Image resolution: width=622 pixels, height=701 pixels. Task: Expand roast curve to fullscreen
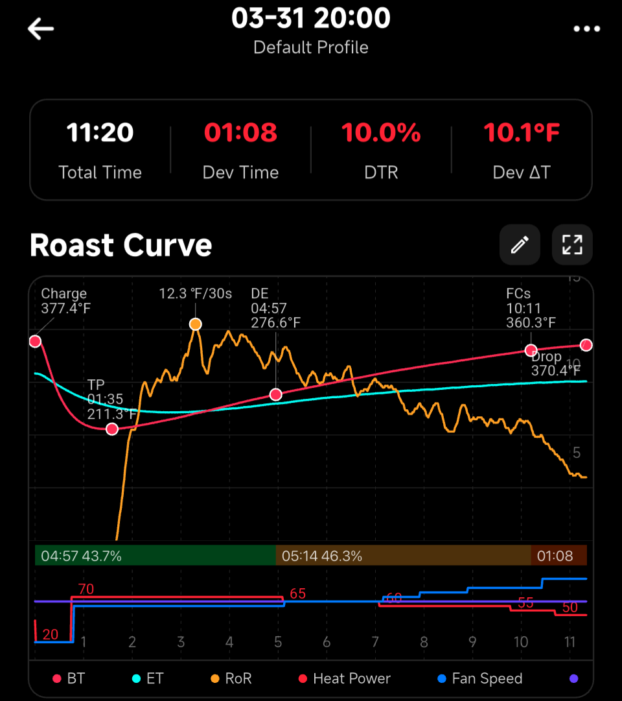point(572,244)
